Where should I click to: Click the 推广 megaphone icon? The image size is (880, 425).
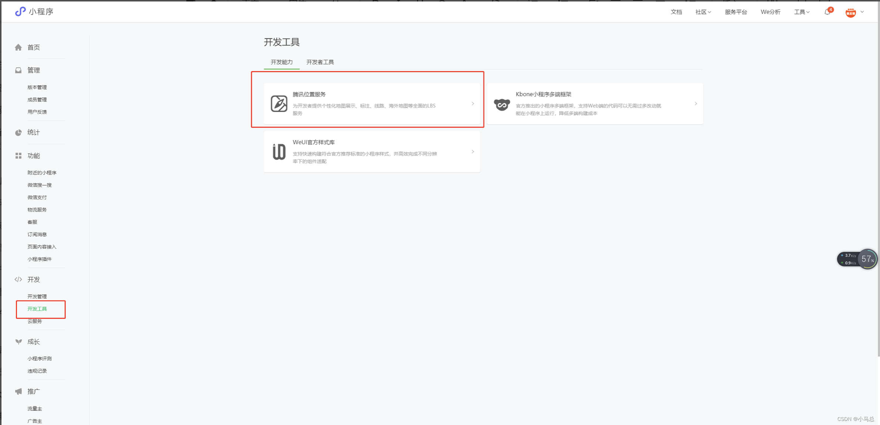(18, 391)
